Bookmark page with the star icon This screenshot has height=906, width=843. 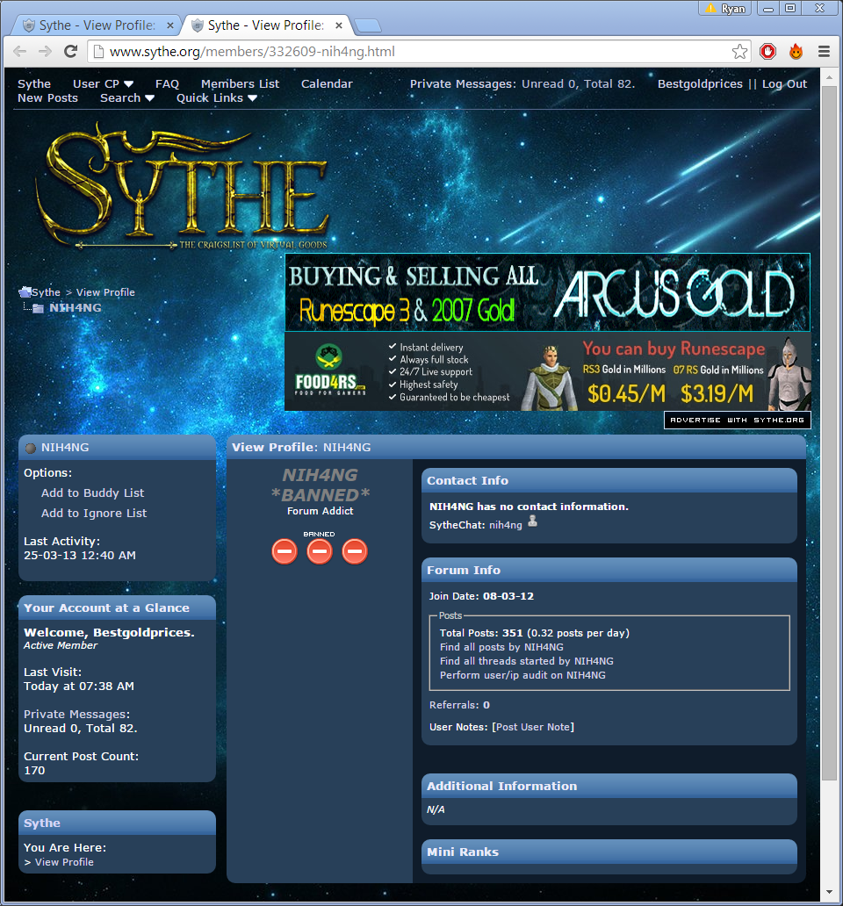pyautogui.click(x=739, y=52)
